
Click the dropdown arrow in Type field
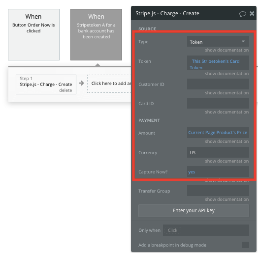click(x=243, y=41)
